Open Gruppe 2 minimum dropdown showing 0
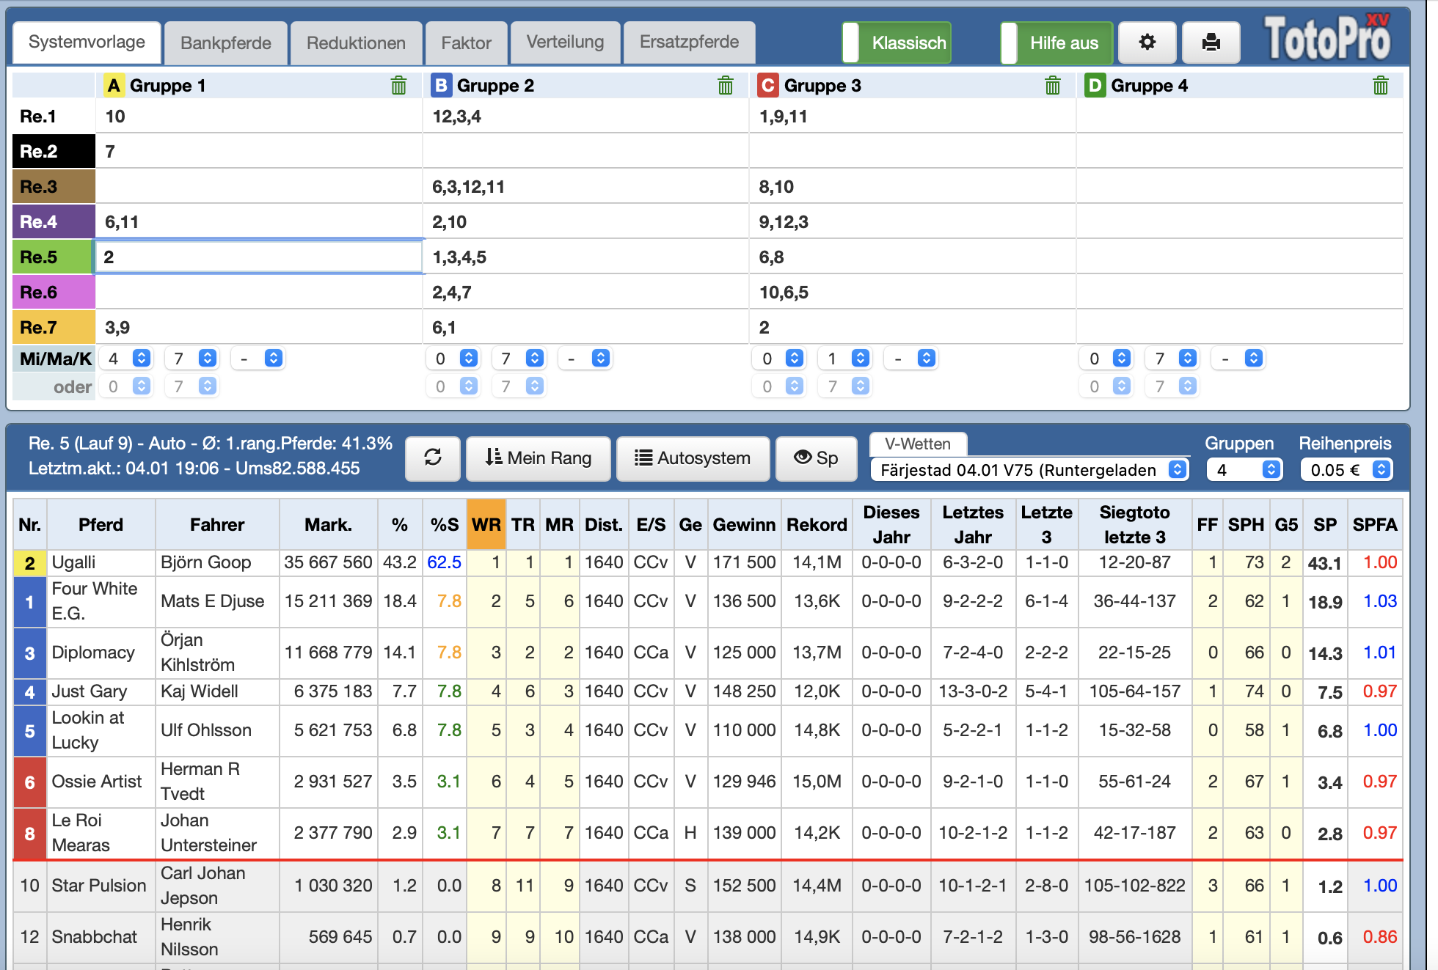Image resolution: width=1438 pixels, height=970 pixels. click(x=453, y=359)
